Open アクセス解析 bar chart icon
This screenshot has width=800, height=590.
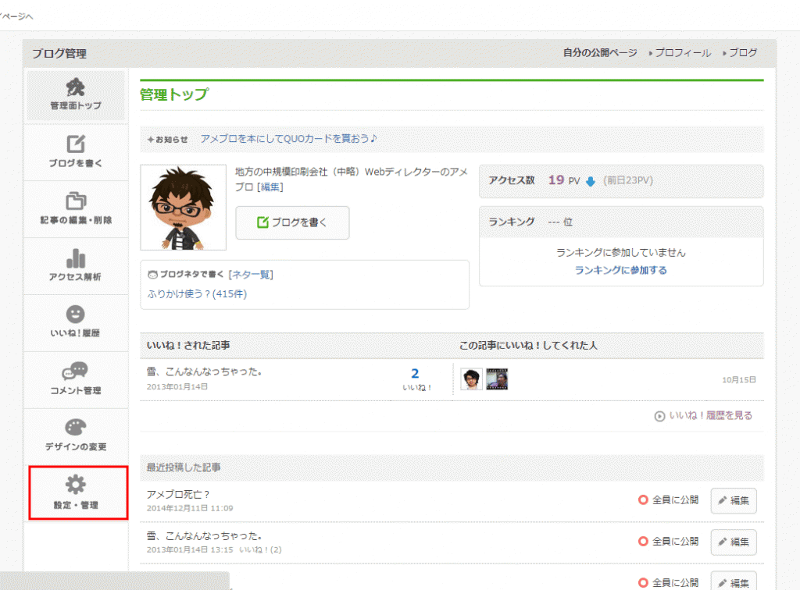point(76,259)
